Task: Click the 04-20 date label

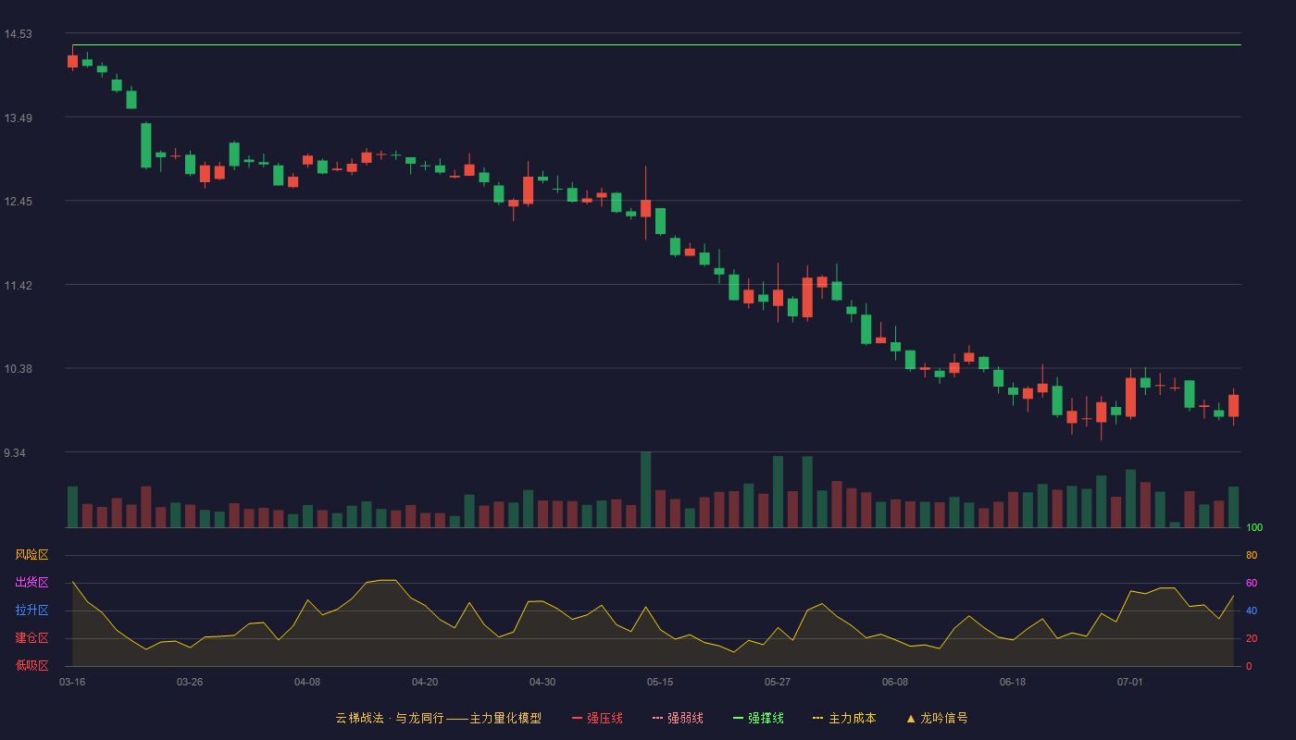Action: (x=425, y=682)
